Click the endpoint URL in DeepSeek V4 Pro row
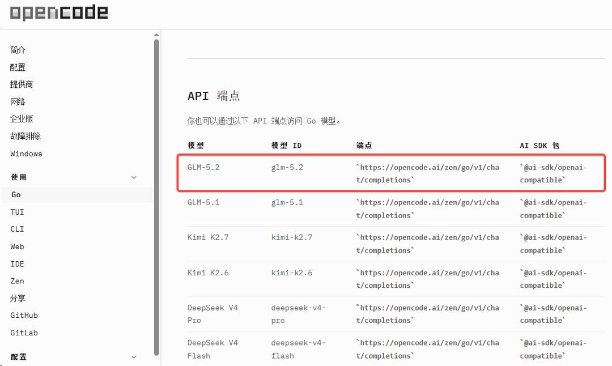Image resolution: width=612 pixels, height=366 pixels. tap(427, 314)
